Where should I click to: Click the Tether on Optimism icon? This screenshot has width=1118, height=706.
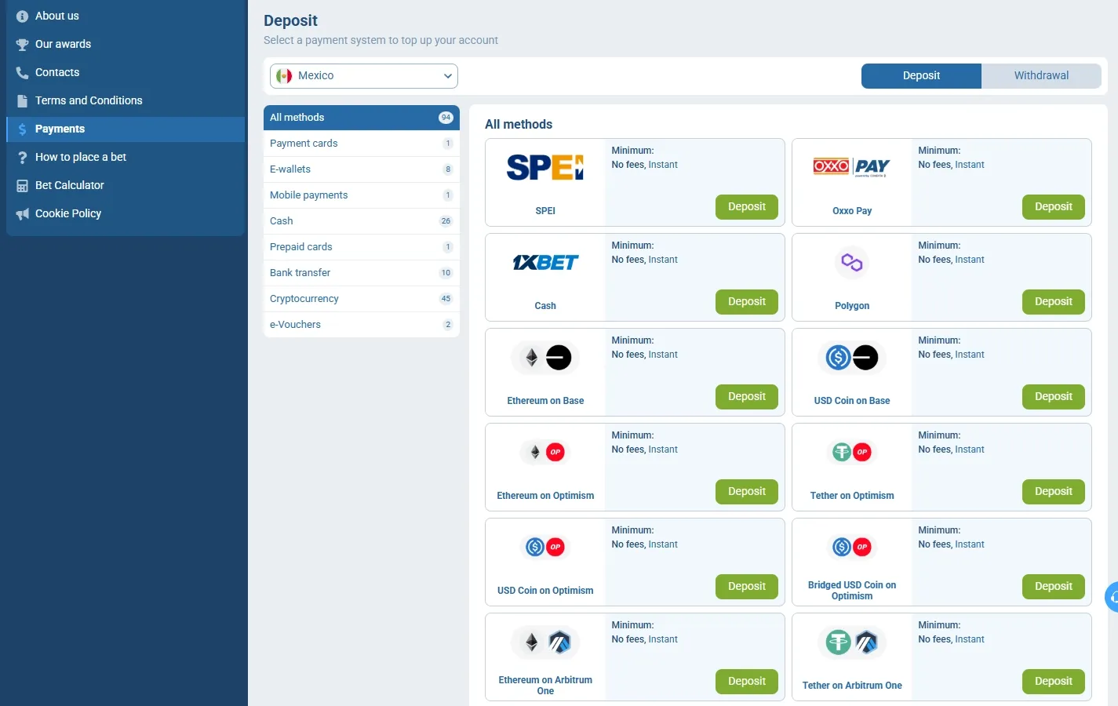point(852,452)
